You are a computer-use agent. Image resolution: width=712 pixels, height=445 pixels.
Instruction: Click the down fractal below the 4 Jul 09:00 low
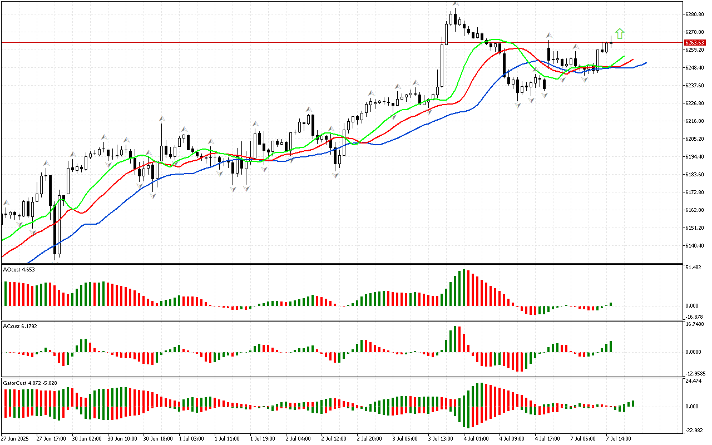tap(518, 105)
